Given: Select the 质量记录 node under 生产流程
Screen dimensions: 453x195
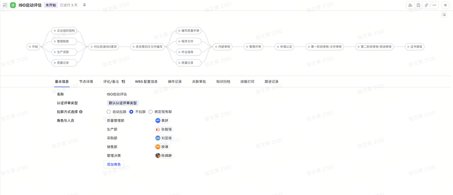Looking at the screenshot, I should tap(64, 63).
